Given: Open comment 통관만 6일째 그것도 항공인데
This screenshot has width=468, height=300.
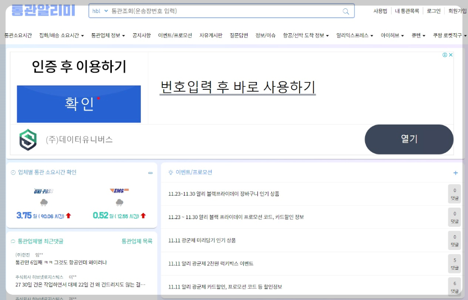Looking at the screenshot, I should pos(61,263).
